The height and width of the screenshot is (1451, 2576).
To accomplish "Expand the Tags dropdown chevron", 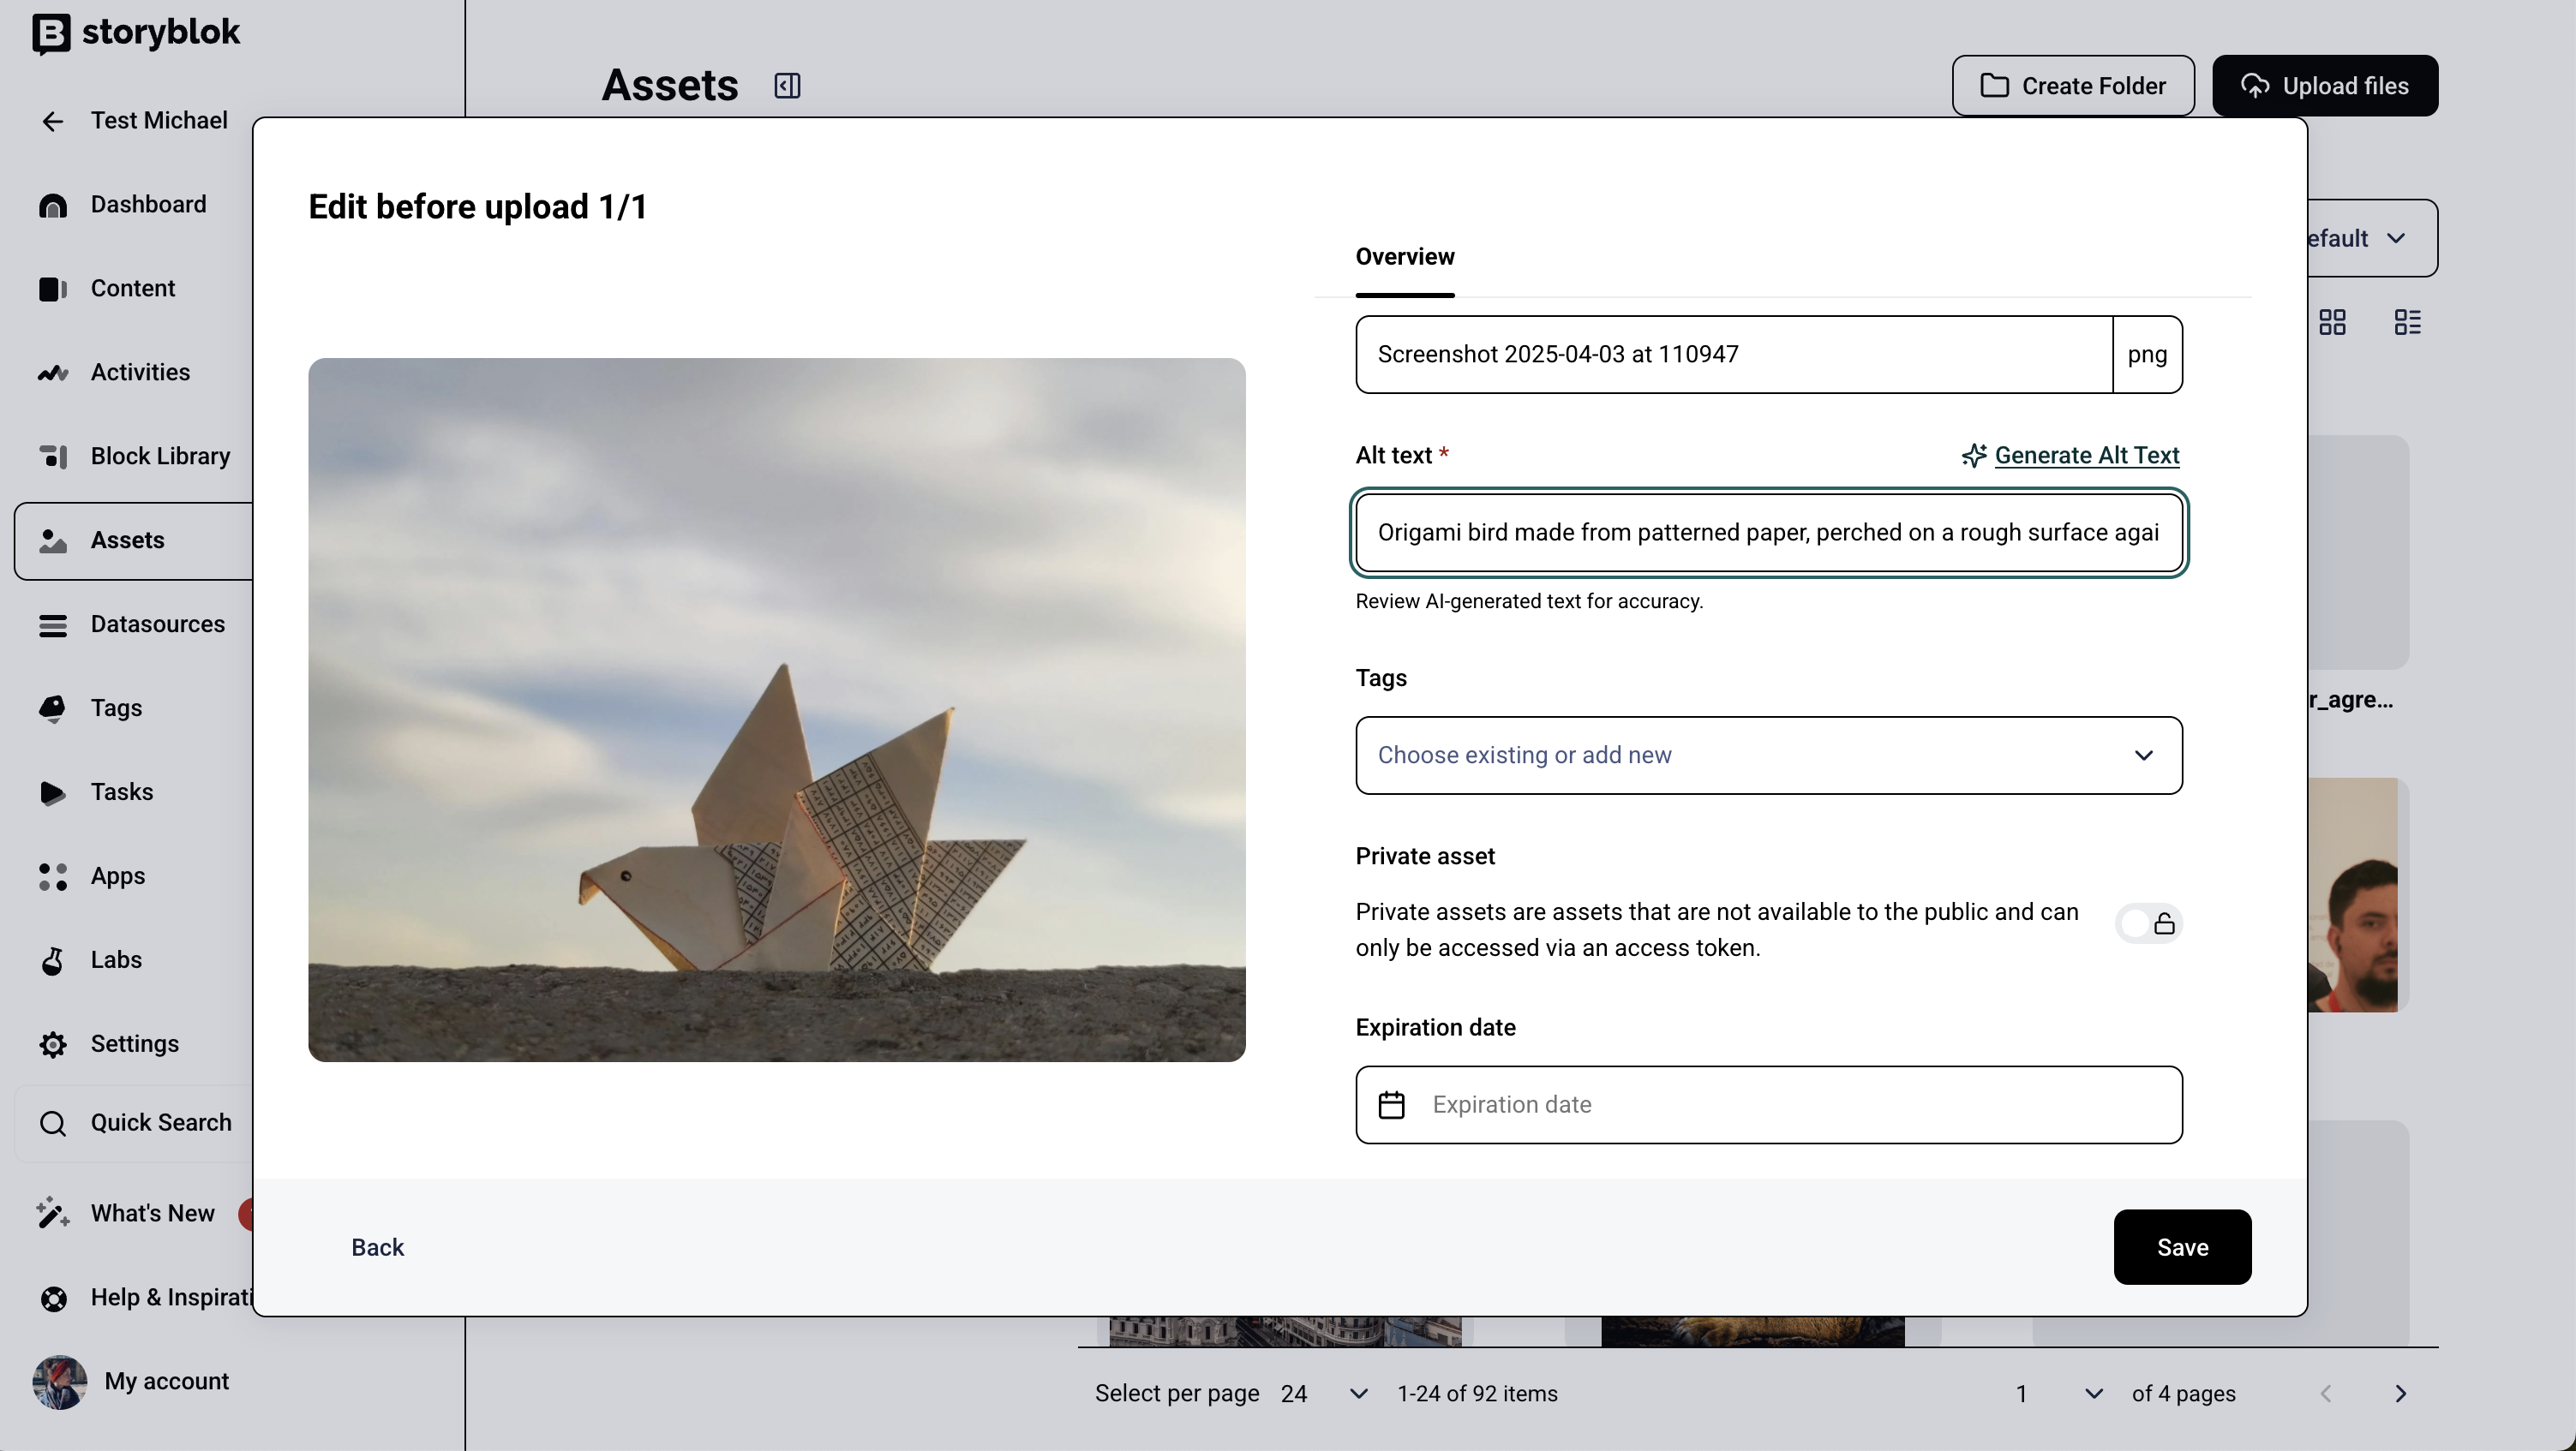I will click(2143, 755).
